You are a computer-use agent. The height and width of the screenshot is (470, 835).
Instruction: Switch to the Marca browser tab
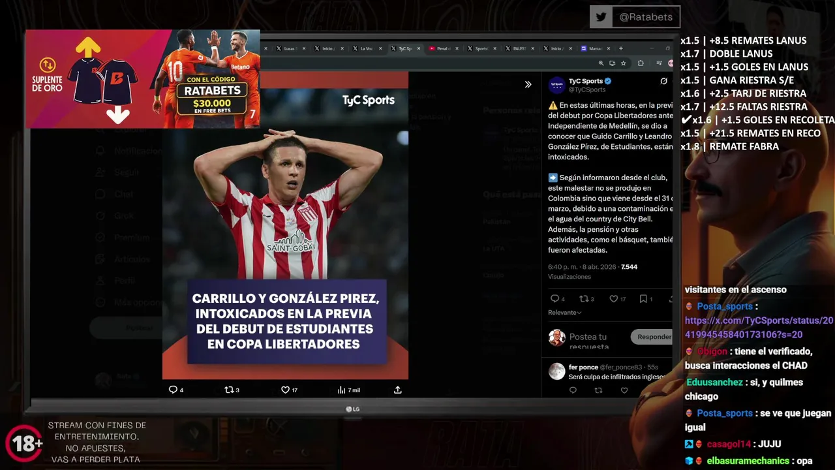click(x=595, y=48)
